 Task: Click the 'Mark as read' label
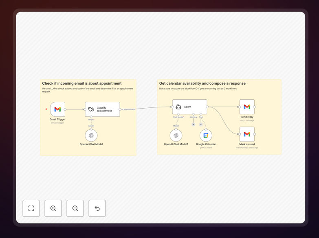pyautogui.click(x=247, y=144)
